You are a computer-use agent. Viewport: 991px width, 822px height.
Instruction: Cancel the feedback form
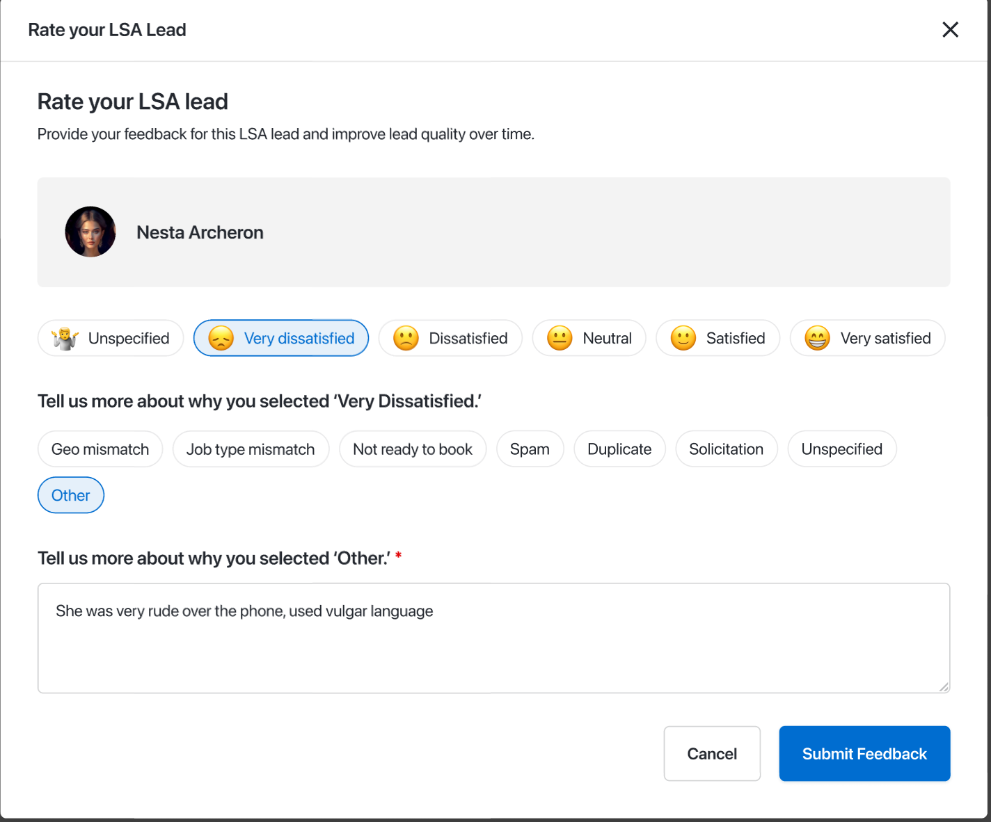coord(712,754)
